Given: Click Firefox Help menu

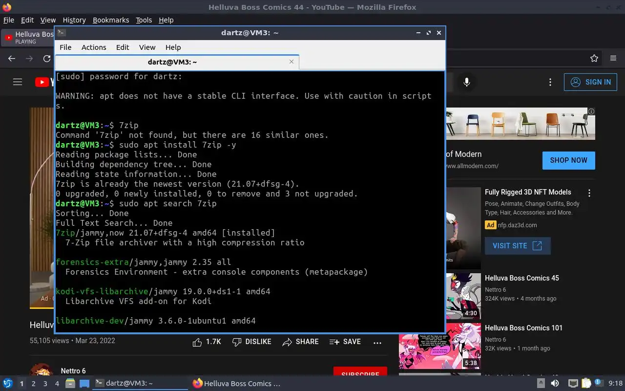Looking at the screenshot, I should point(166,20).
